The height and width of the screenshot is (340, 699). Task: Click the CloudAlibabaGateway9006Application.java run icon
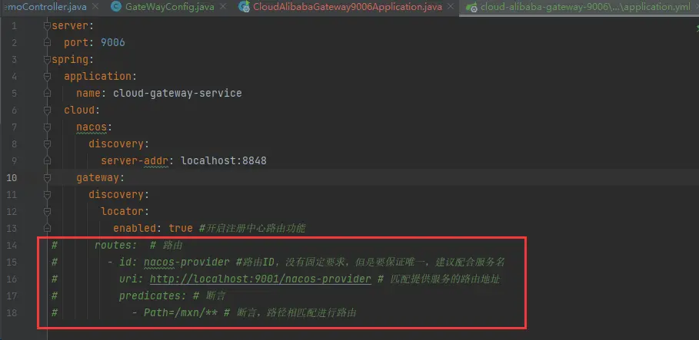244,7
